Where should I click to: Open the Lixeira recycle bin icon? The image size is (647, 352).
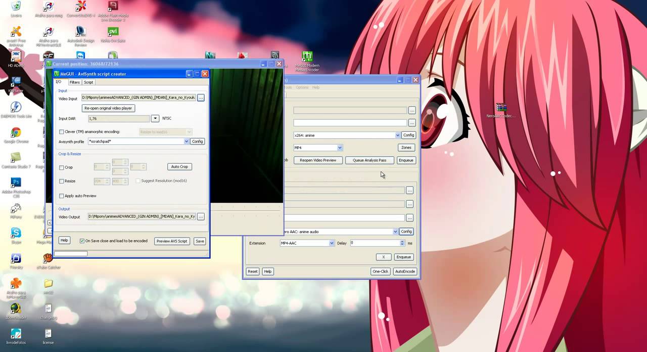16,9
